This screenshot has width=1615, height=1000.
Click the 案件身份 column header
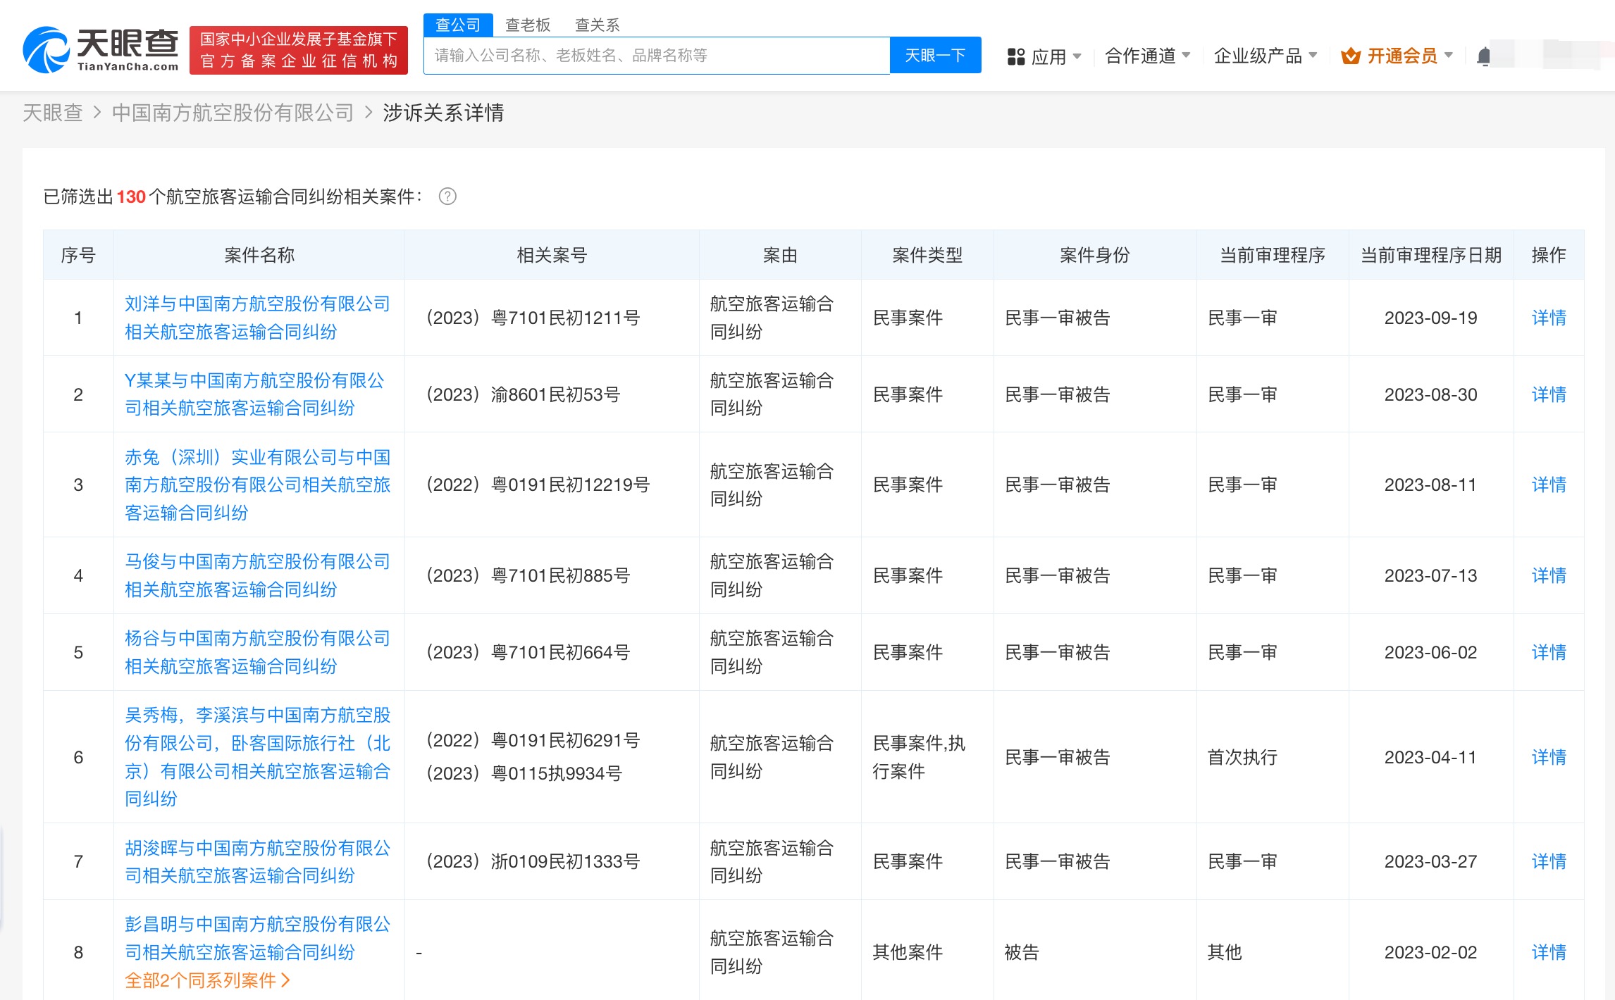point(1094,255)
